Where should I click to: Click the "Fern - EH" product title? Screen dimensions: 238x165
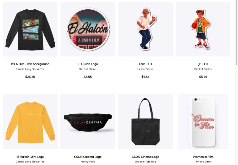[x=146, y=64]
